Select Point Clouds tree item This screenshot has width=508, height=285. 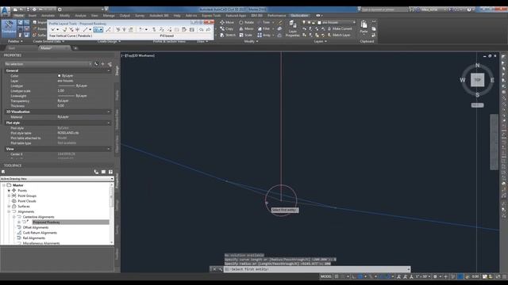[x=27, y=201]
